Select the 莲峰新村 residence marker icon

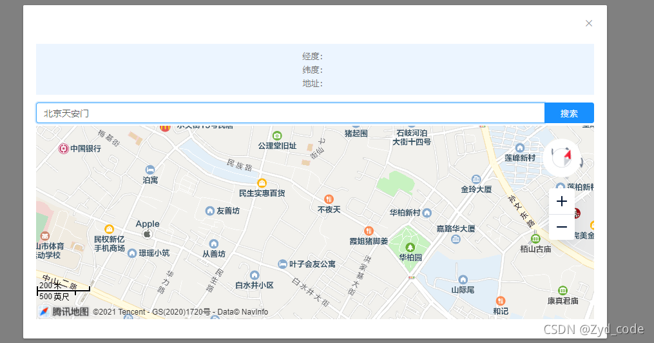pos(520,148)
